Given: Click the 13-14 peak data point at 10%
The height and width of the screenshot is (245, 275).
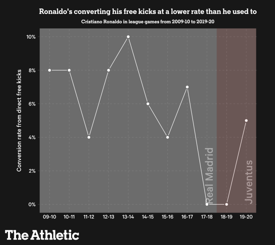Looking at the screenshot, I should click(128, 37).
